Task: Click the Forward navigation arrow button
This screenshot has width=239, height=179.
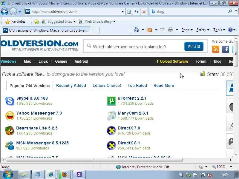Action: [13, 11]
